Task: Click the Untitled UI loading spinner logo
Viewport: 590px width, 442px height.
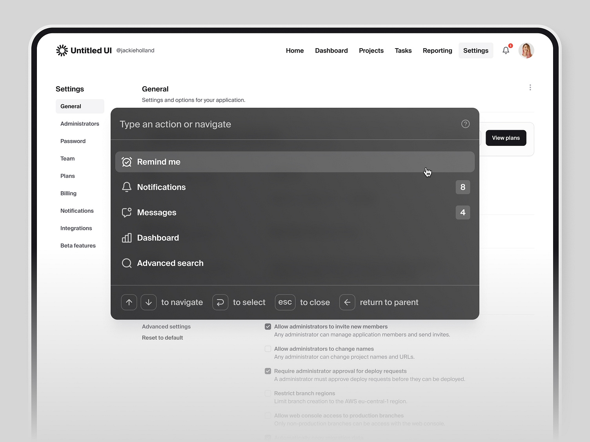Action: click(x=62, y=50)
